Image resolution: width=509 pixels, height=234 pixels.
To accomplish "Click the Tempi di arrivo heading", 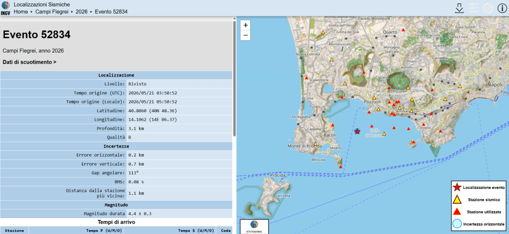I will point(116,222).
